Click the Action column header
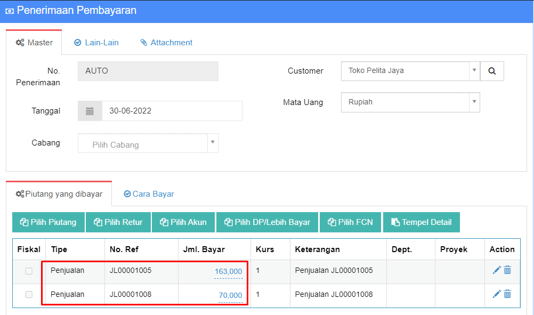This screenshot has width=534, height=315. [502, 249]
